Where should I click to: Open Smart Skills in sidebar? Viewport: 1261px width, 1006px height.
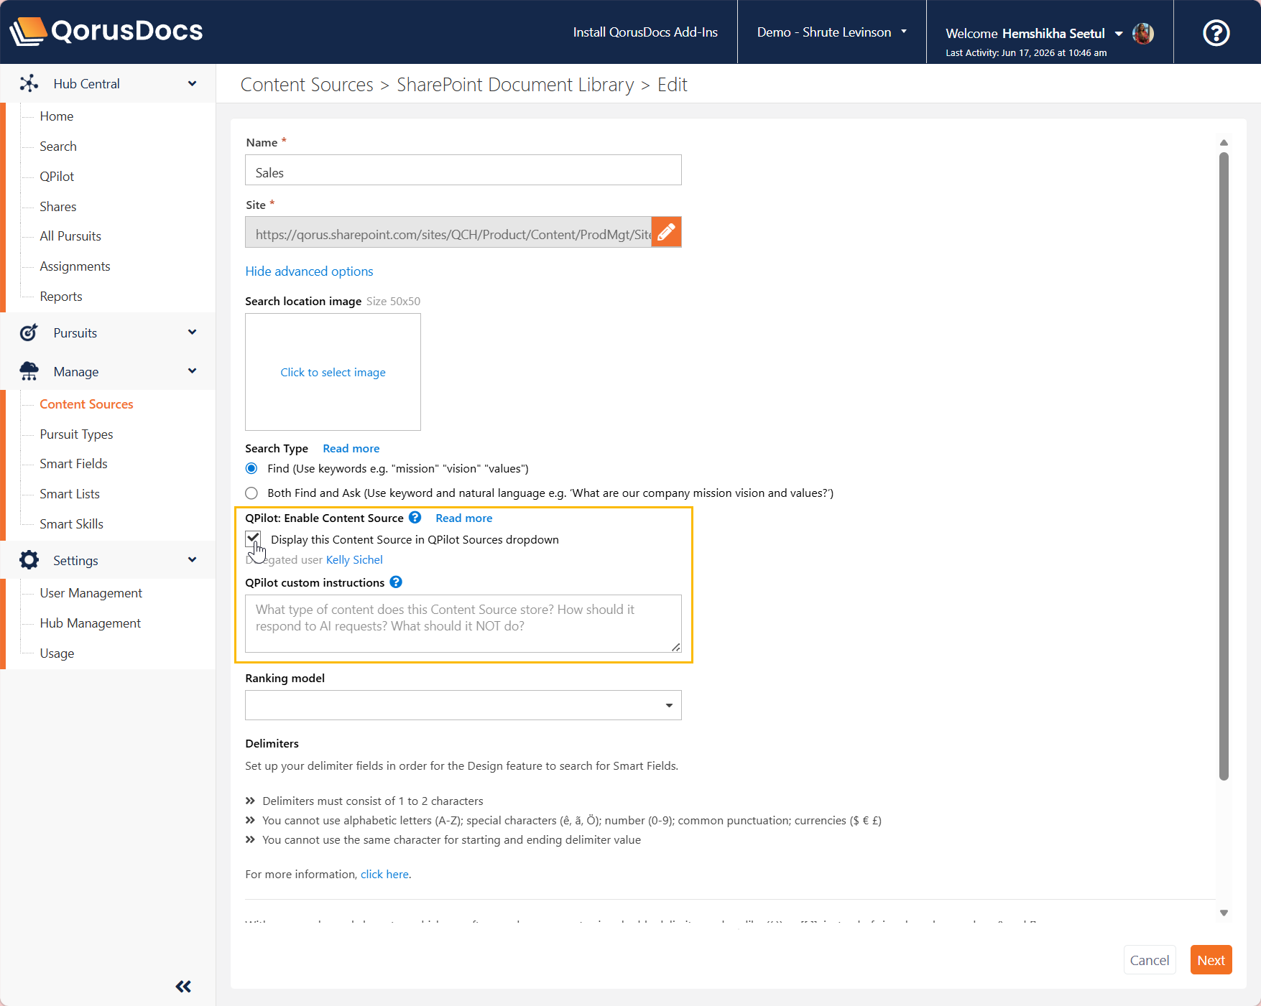71,524
